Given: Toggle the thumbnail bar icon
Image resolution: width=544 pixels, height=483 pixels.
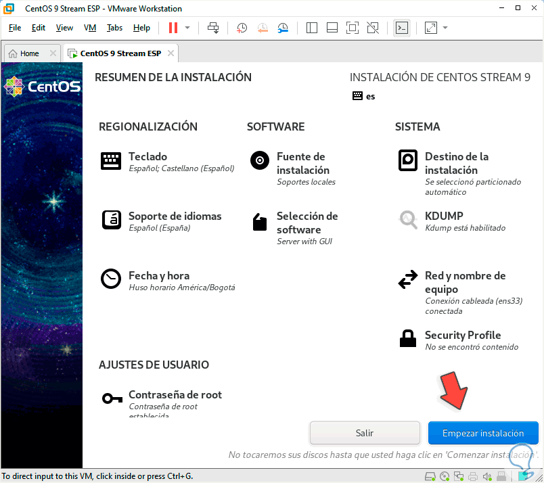Looking at the screenshot, I should click(x=332, y=28).
